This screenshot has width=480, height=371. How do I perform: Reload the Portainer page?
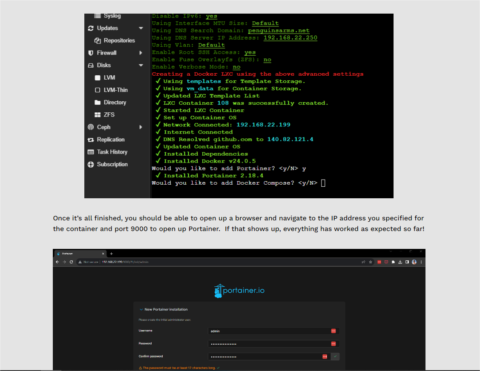tap(71, 262)
